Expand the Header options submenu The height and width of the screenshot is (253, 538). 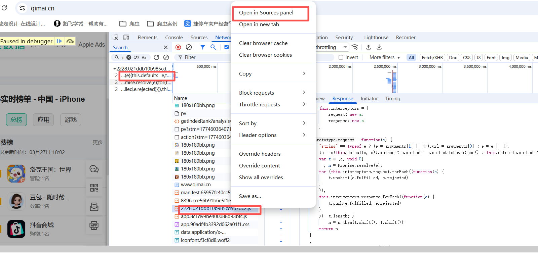273,135
